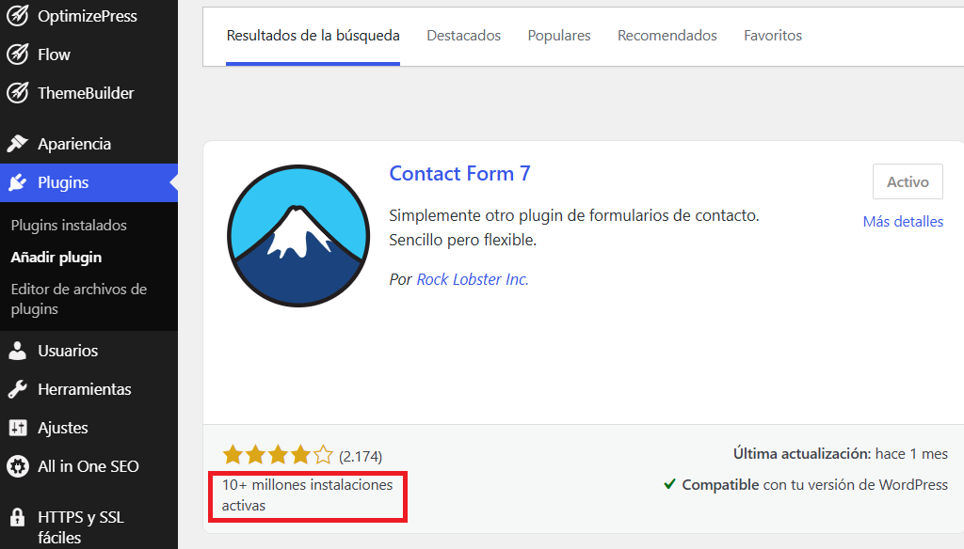This screenshot has height=549, width=964.
Task: Select Añadir plugin submenu item
Action: click(56, 258)
